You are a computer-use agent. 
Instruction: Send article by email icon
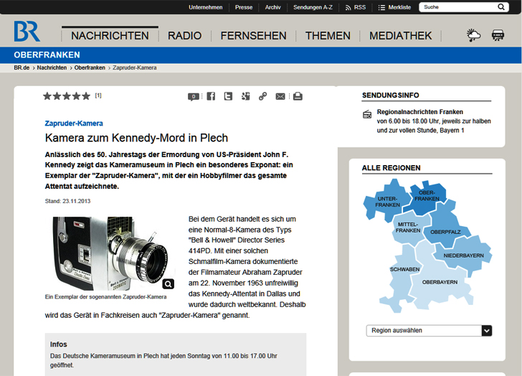(x=280, y=96)
